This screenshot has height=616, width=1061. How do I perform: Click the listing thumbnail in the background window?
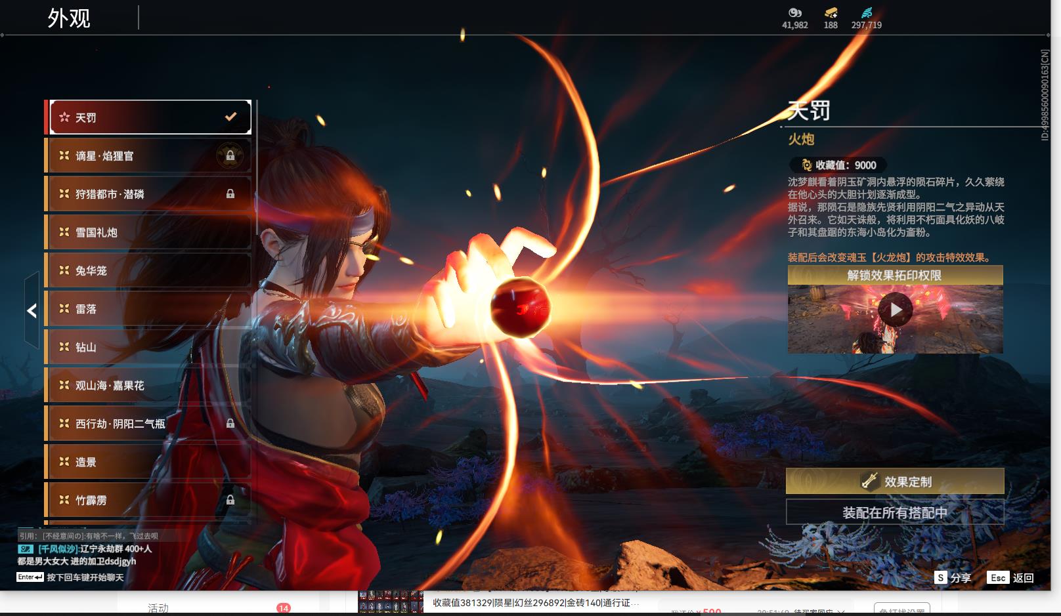391,602
